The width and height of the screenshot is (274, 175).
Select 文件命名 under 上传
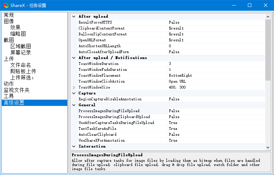pyautogui.click(x=21, y=65)
